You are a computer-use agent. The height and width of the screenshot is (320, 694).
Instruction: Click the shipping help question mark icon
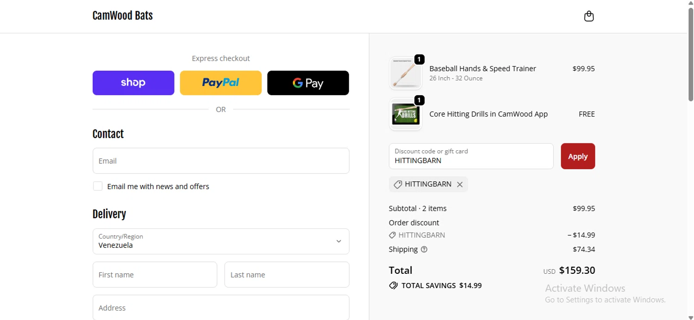point(424,249)
